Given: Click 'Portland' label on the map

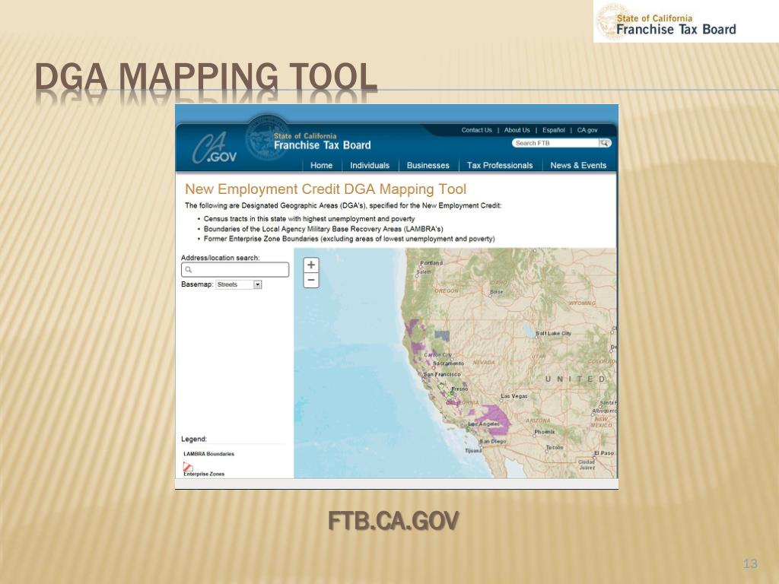Looking at the screenshot, I should pos(431,262).
